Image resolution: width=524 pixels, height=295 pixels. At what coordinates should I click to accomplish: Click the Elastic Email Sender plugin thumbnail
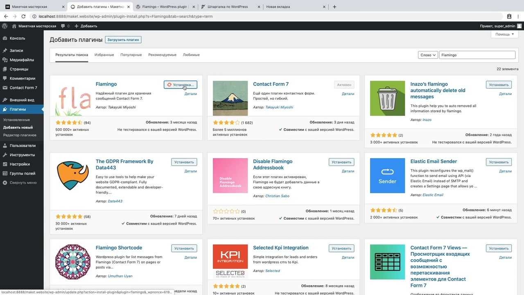[387, 176]
